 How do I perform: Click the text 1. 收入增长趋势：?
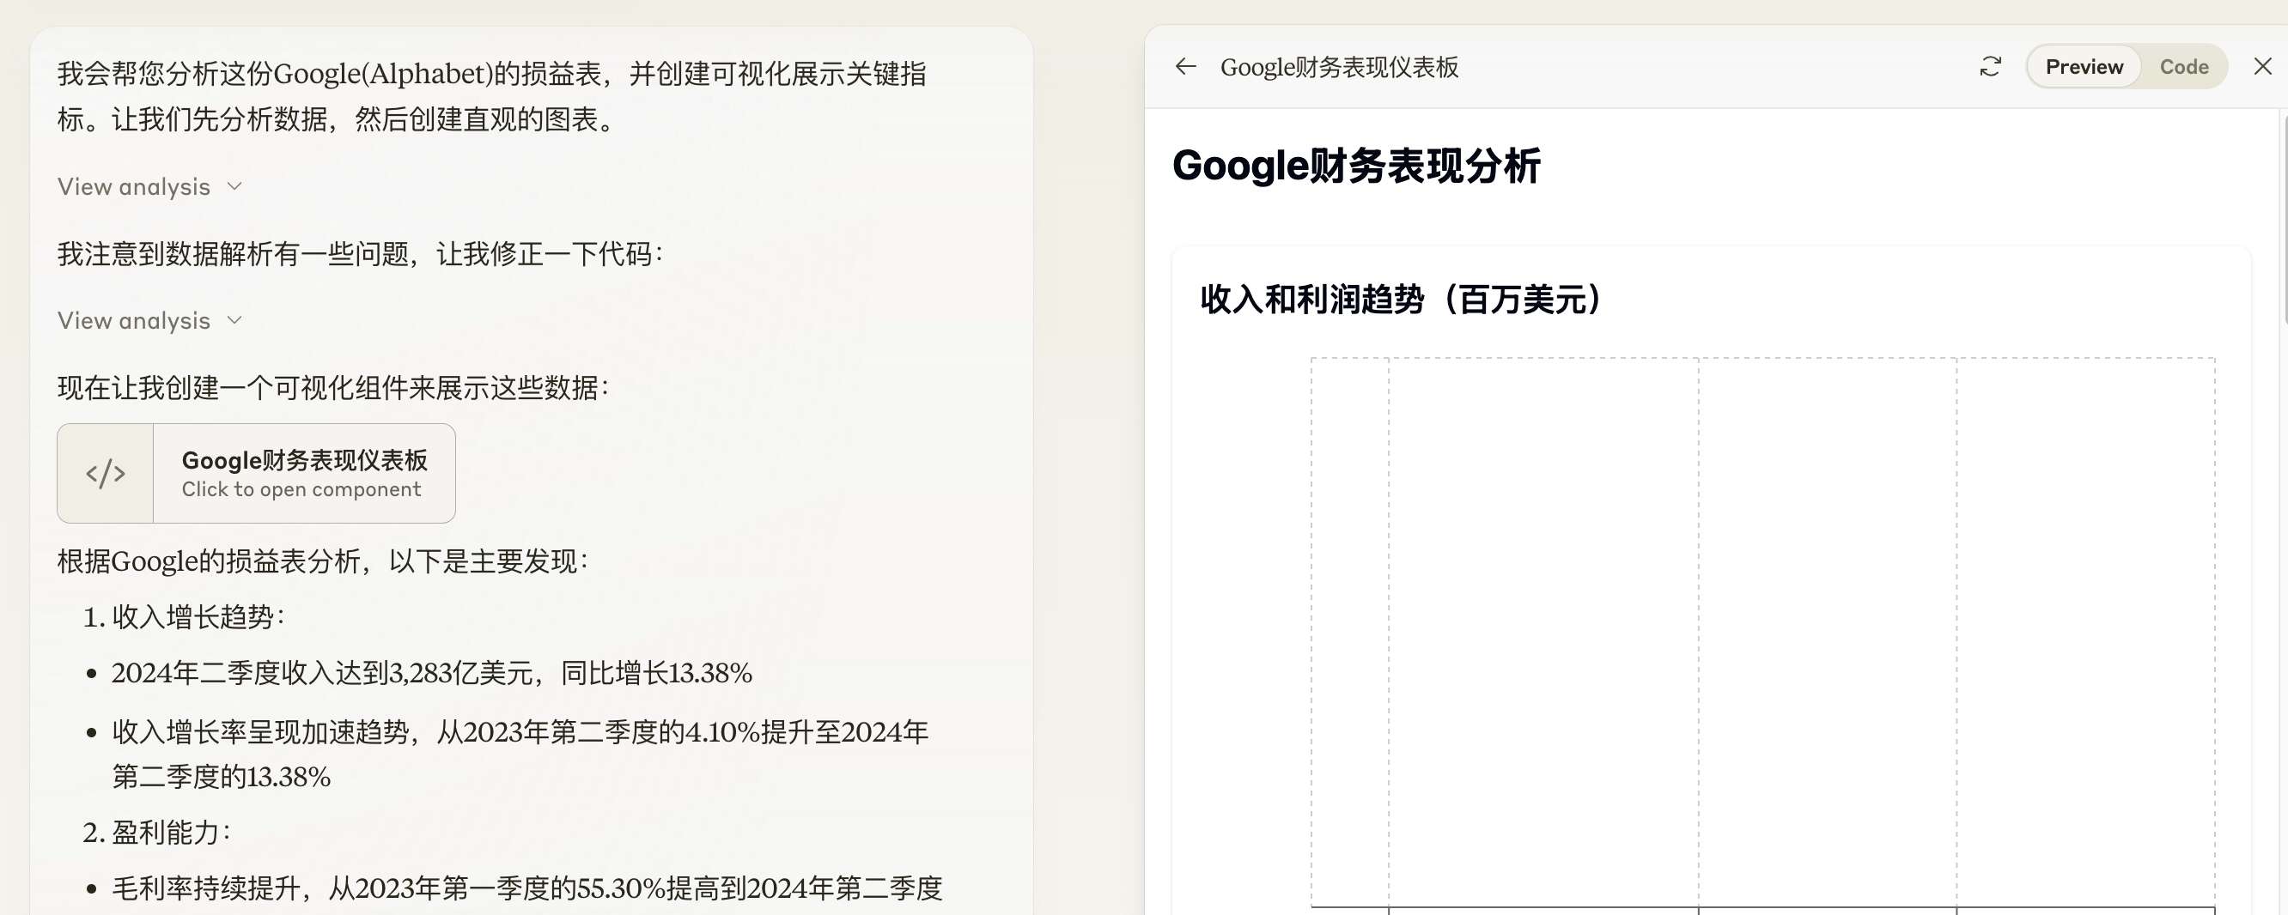click(x=185, y=617)
